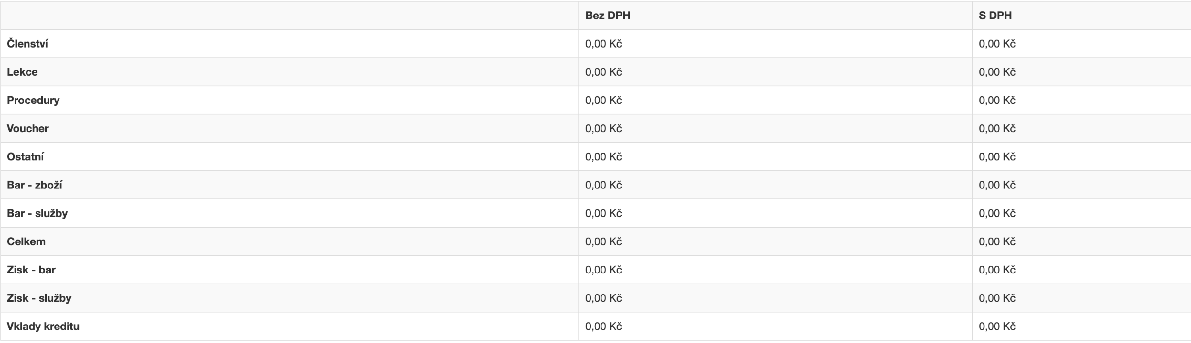Click Členství value in Bez DPH column
The width and height of the screenshot is (1191, 343).
[x=603, y=44]
